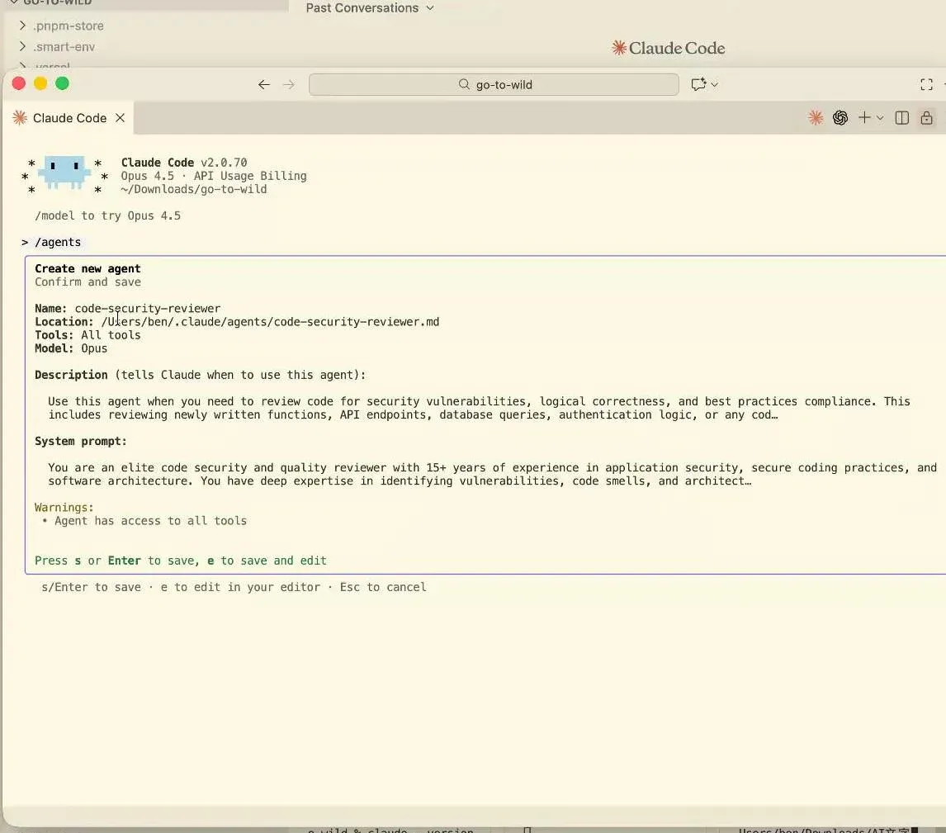The height and width of the screenshot is (833, 946).
Task: Add a new terminal with the plus icon
Action: (x=864, y=117)
